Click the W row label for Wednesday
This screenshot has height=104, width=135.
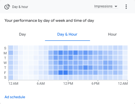pos(5,63)
